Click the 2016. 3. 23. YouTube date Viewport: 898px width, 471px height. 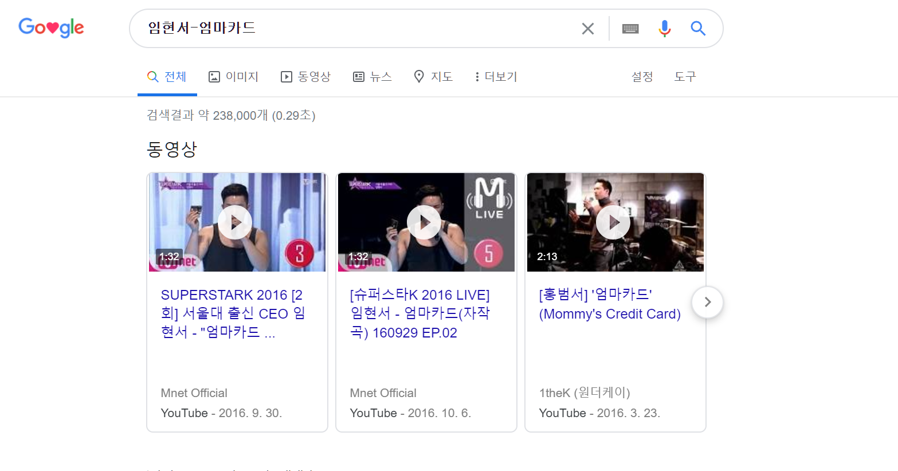click(x=629, y=413)
